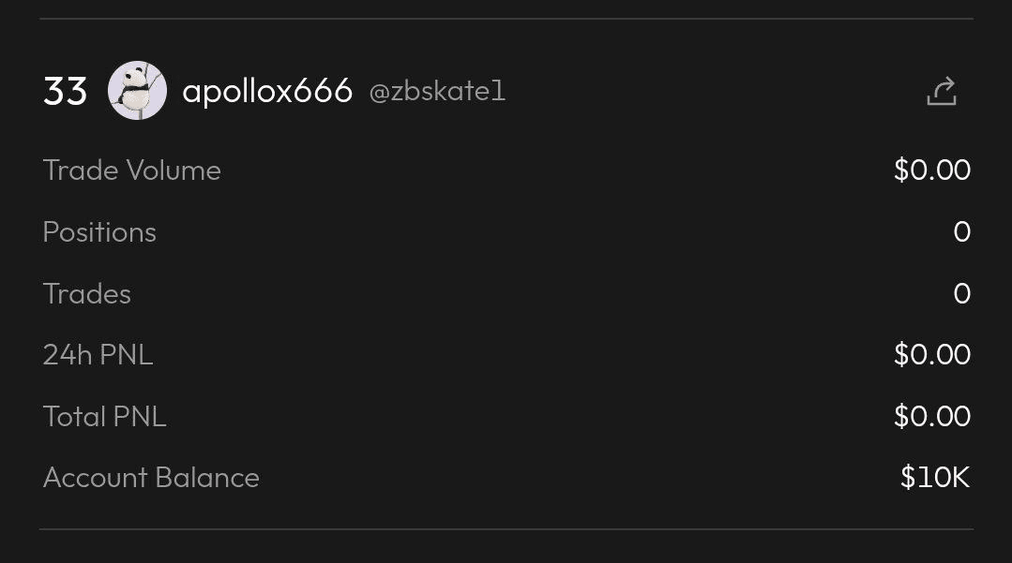Click the Total PNL label
Screen dimensions: 1012x563
coord(105,417)
